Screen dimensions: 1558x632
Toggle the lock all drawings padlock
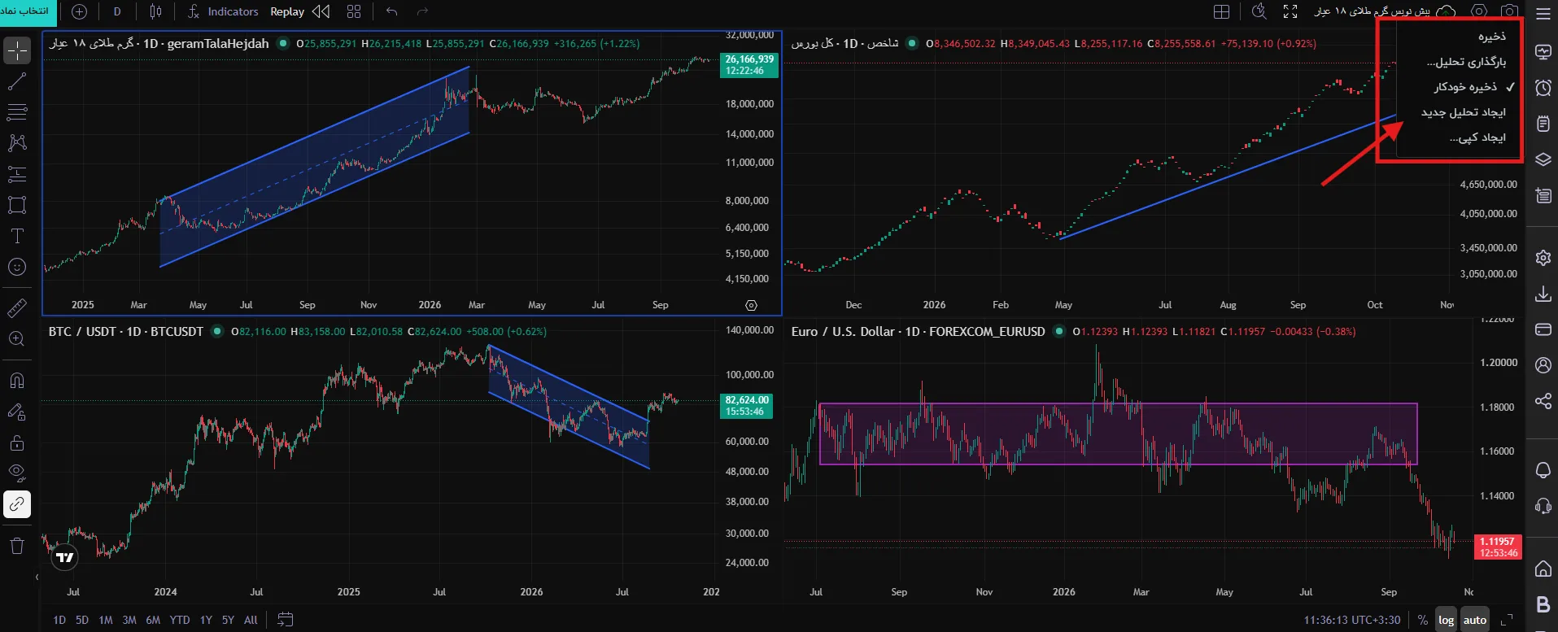pyautogui.click(x=17, y=443)
